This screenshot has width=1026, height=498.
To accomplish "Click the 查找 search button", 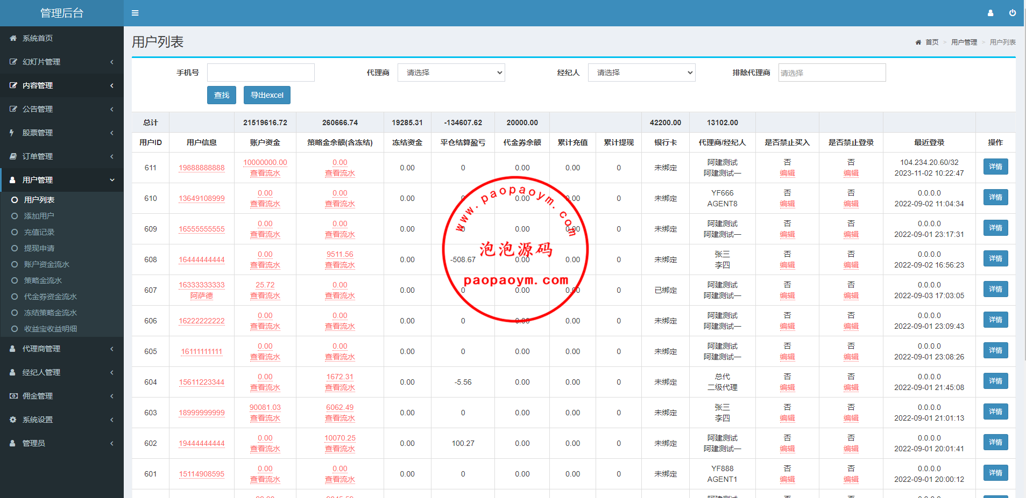I will 222,95.
